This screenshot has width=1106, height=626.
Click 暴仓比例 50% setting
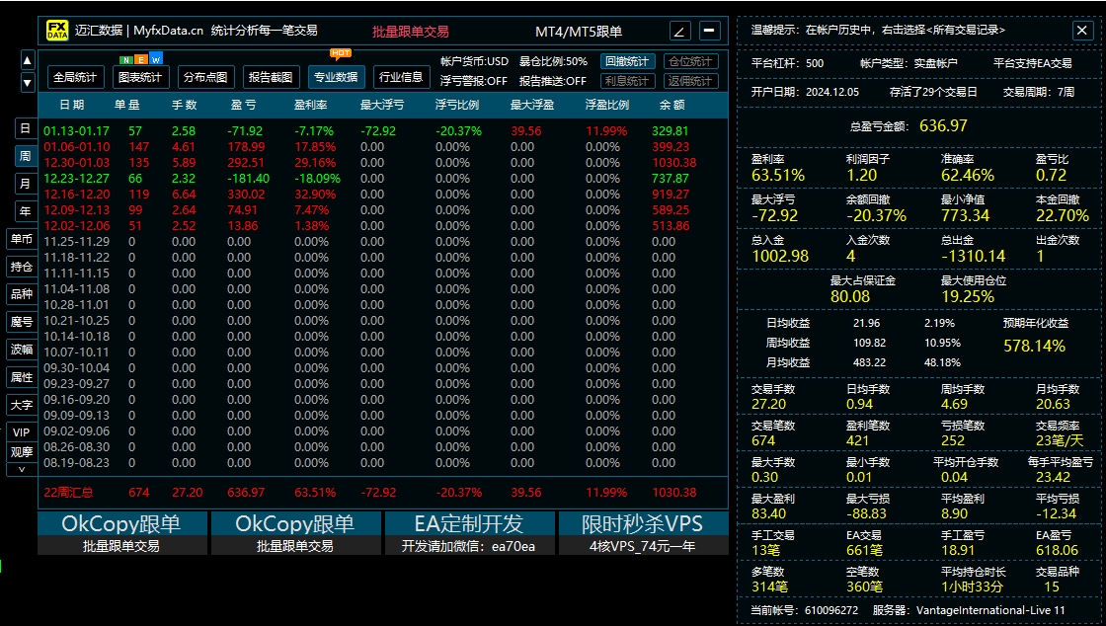[x=553, y=61]
